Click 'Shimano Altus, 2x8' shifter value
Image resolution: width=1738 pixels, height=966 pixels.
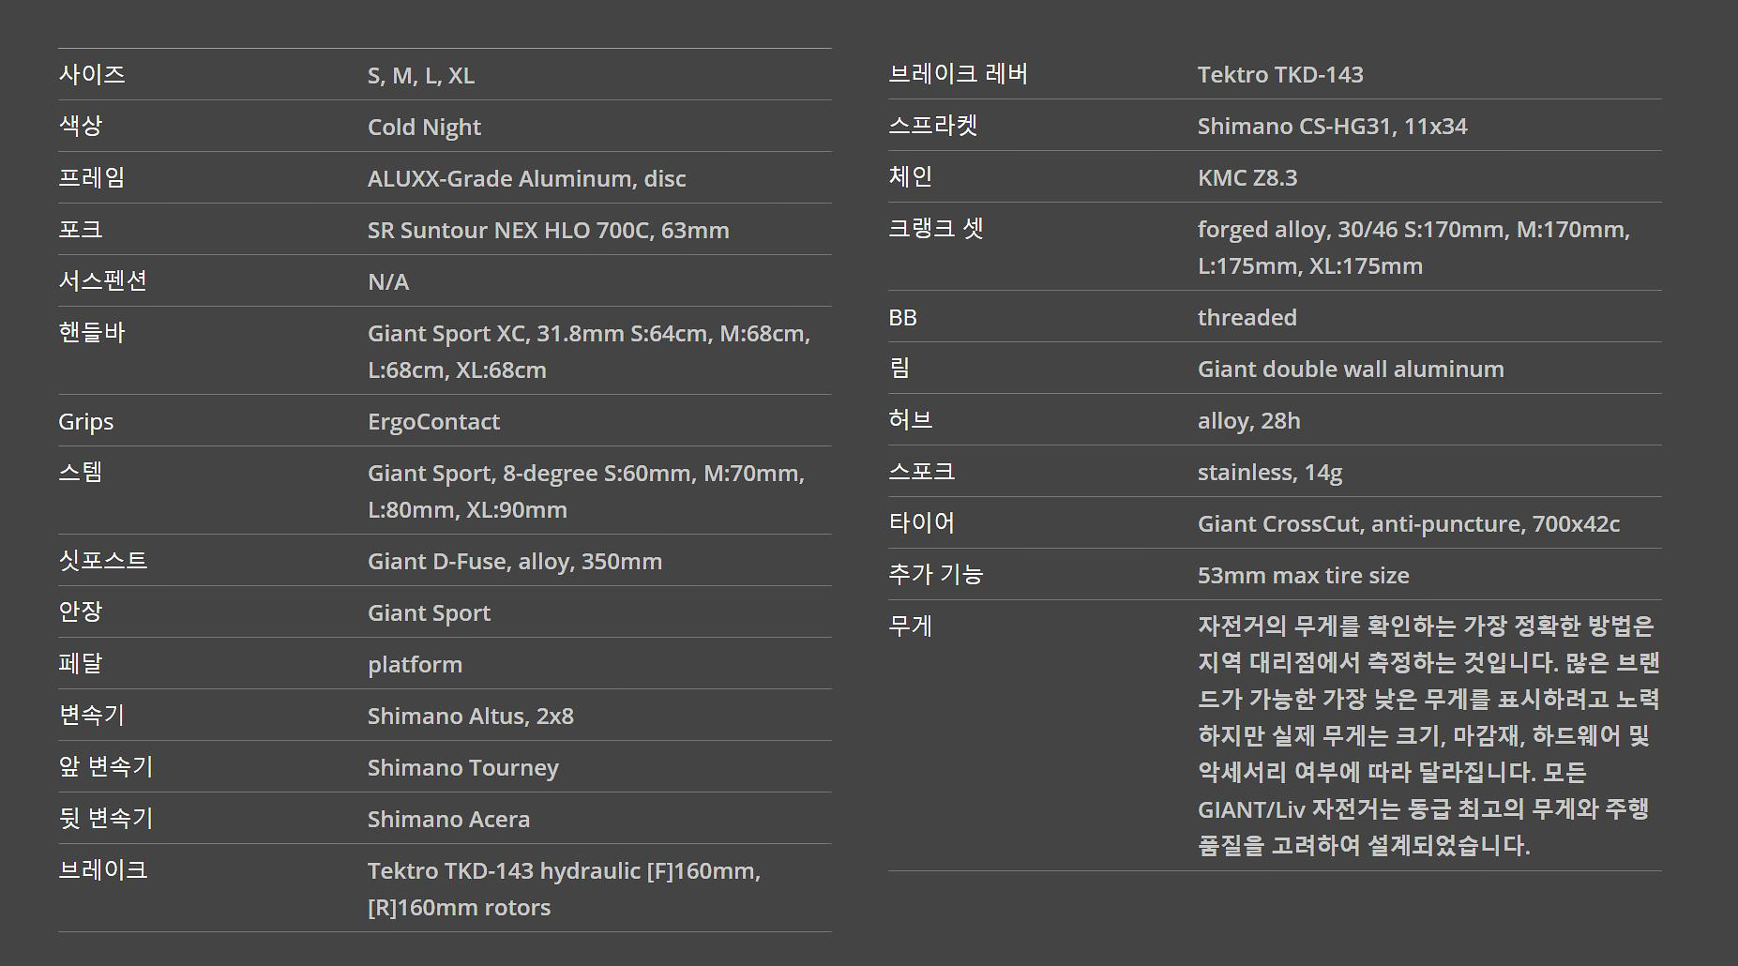pos(470,717)
